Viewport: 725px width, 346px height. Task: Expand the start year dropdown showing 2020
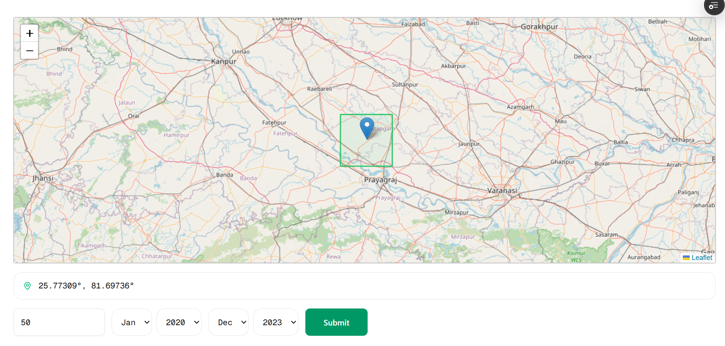(x=179, y=322)
